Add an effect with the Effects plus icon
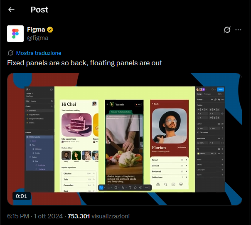The image size is (251, 225). (222, 165)
